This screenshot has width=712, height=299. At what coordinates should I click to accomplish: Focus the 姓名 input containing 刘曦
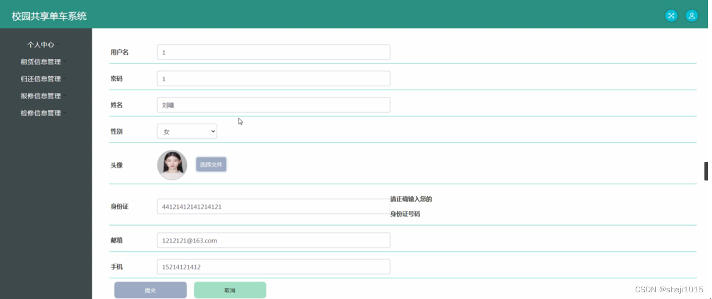273,105
